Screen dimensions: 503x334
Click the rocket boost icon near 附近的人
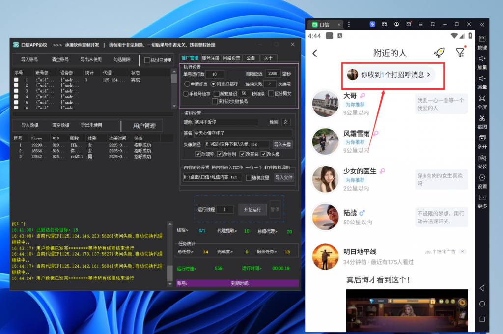pos(440,53)
